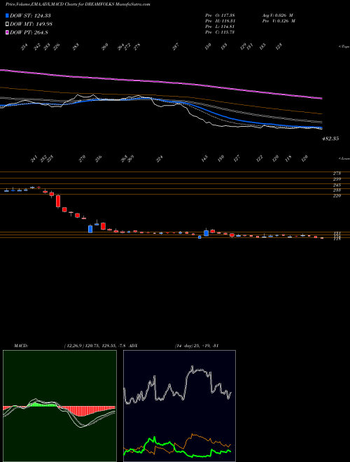Click the 229 price level label

coord(337,195)
